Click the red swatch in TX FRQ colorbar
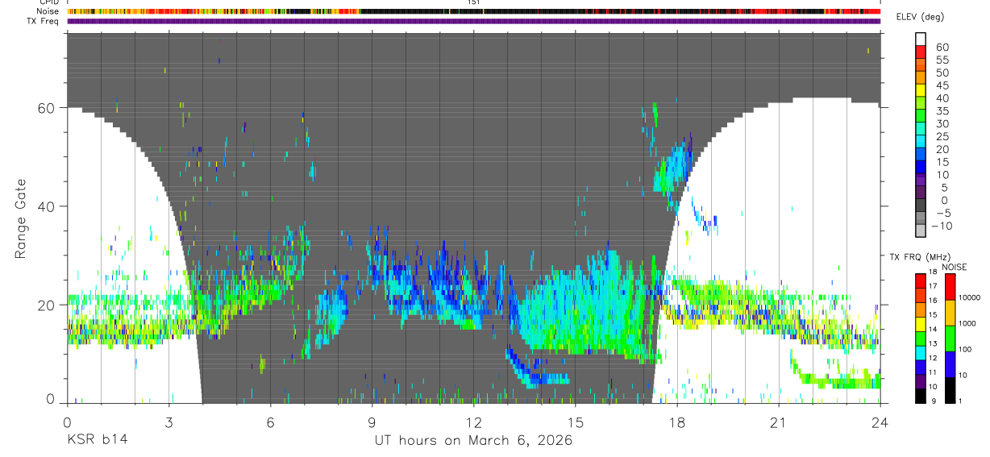This screenshot has width=990, height=457. (921, 280)
